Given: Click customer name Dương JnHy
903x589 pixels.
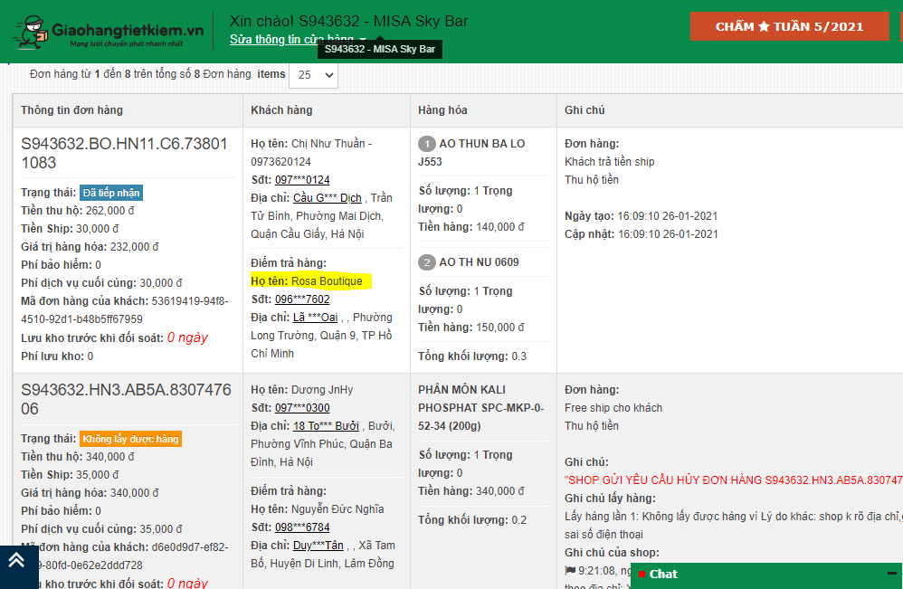Looking at the screenshot, I should point(322,390).
